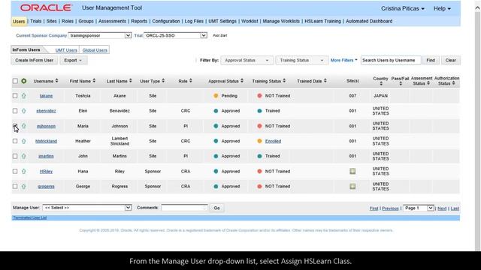This screenshot has height=270, width=481.
Task: Switch to the UMT Users tab
Action: click(66, 50)
